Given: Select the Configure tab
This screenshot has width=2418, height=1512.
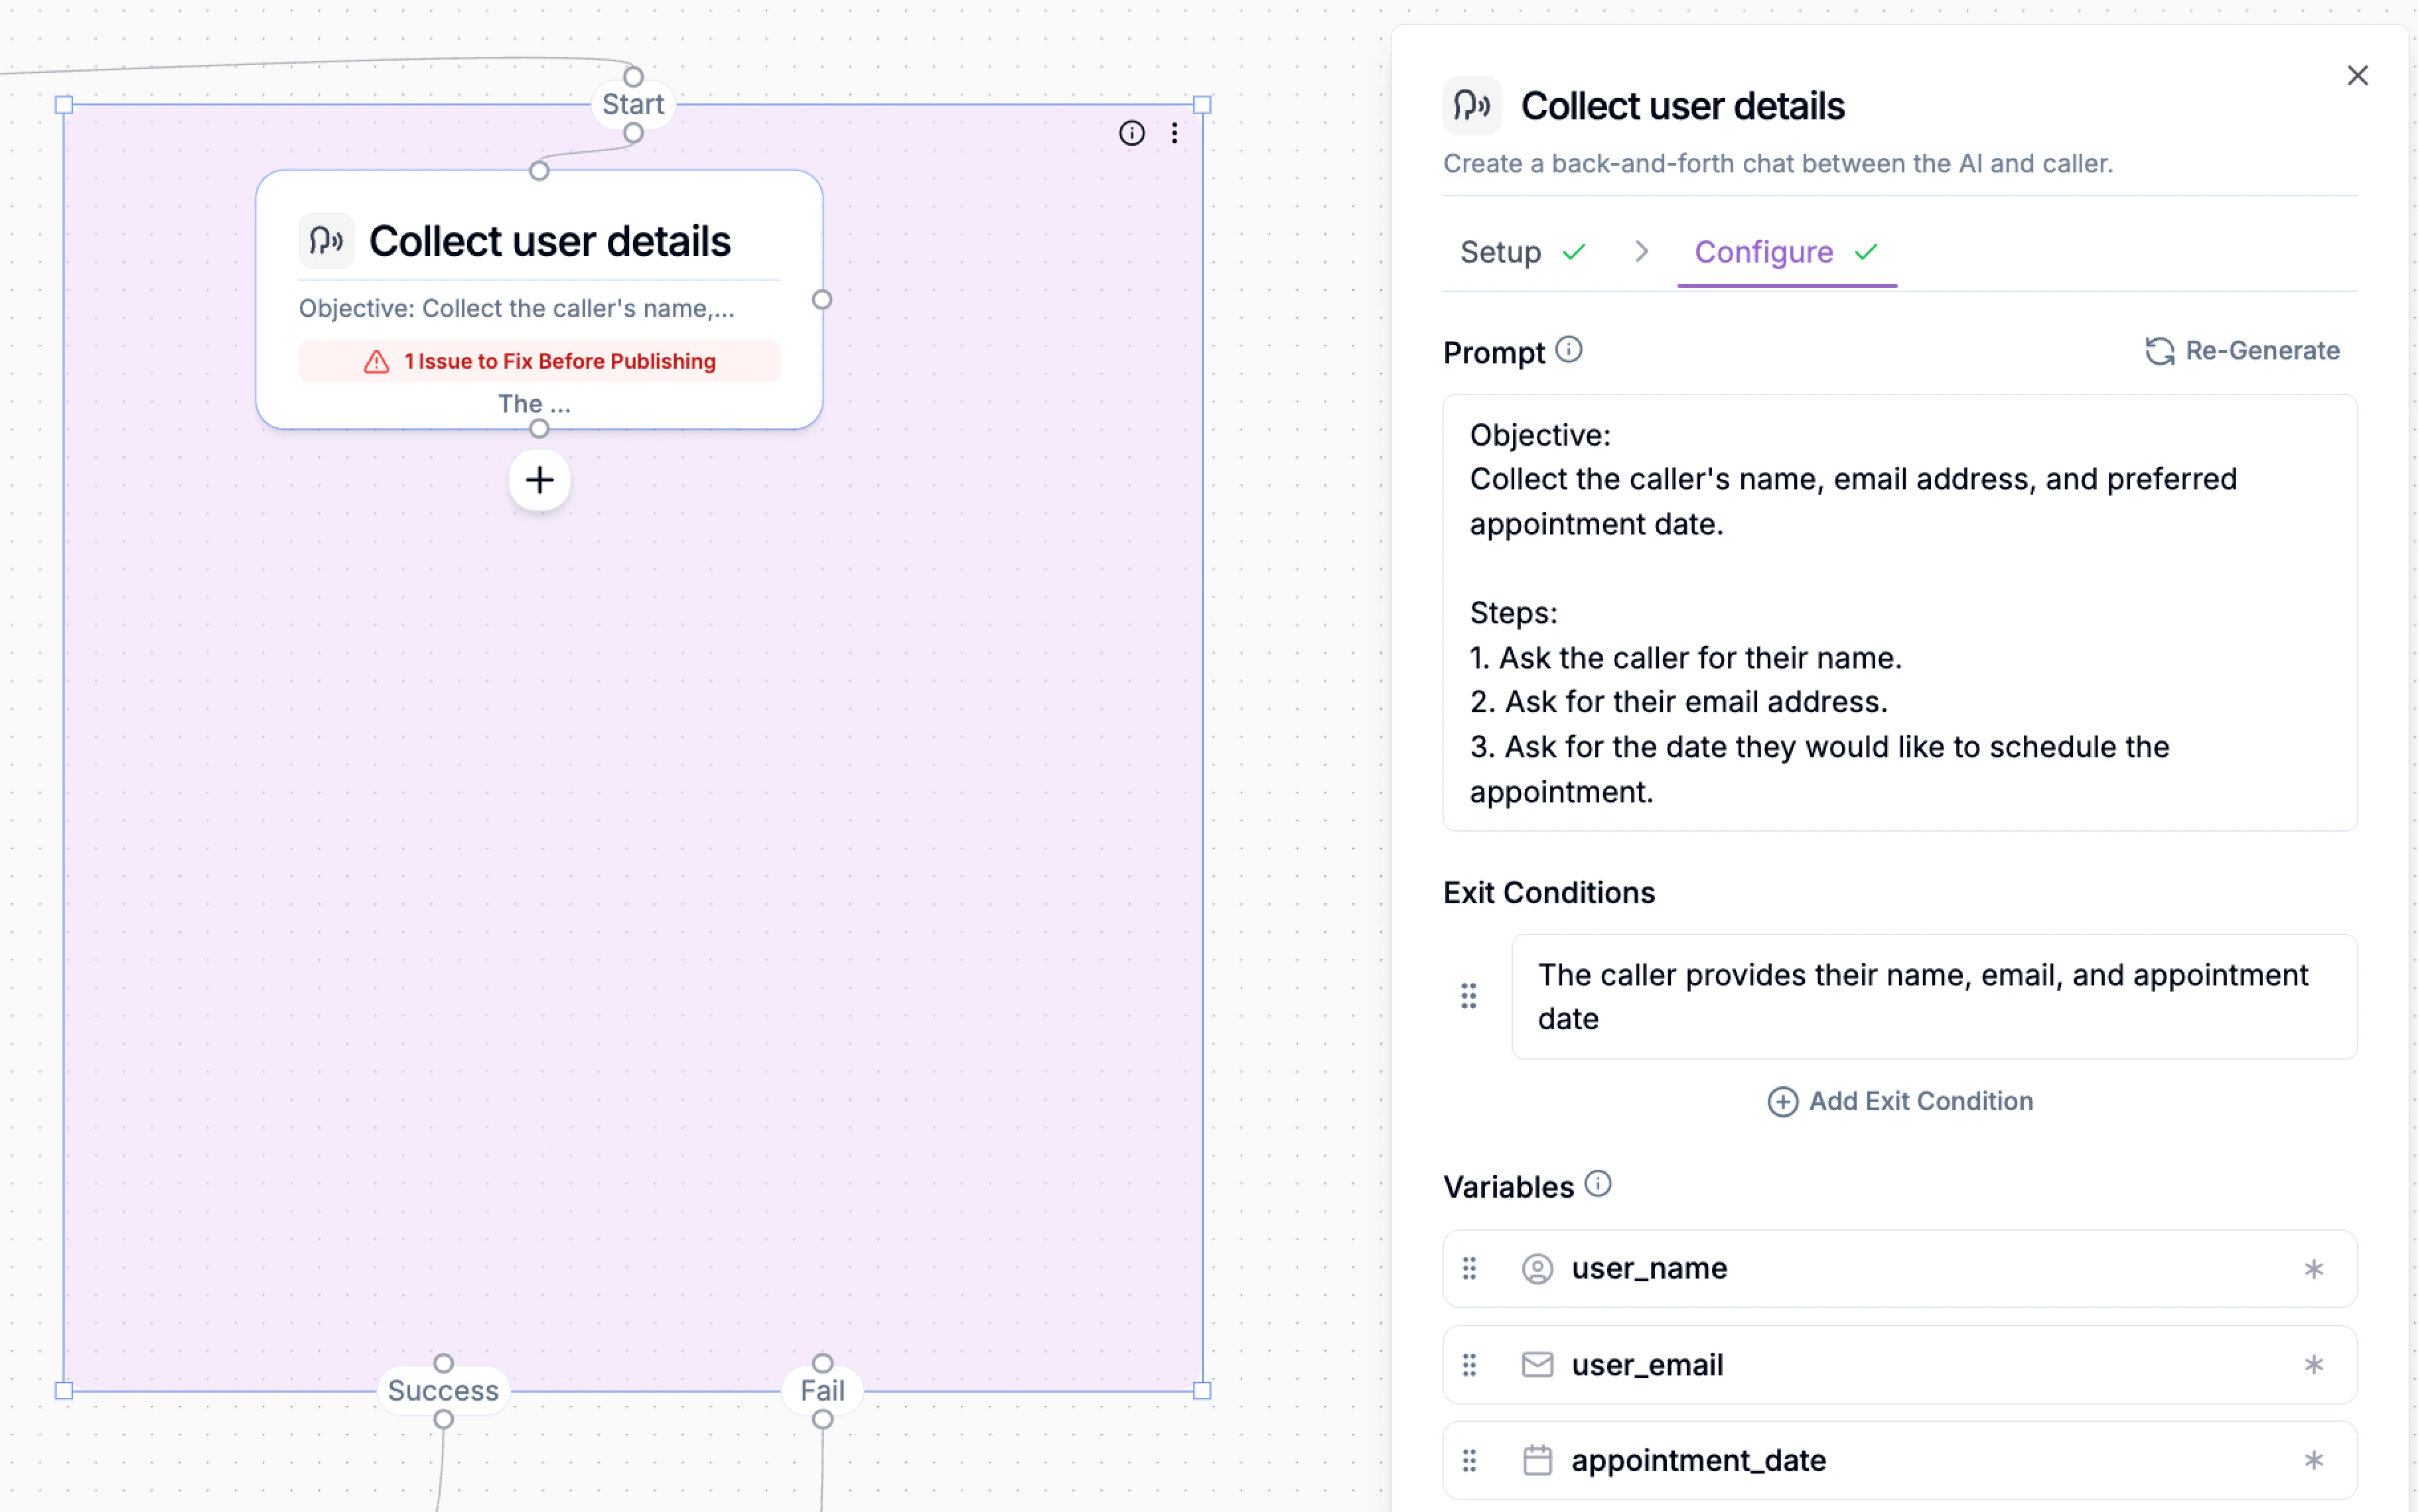Looking at the screenshot, I should pyautogui.click(x=1764, y=252).
